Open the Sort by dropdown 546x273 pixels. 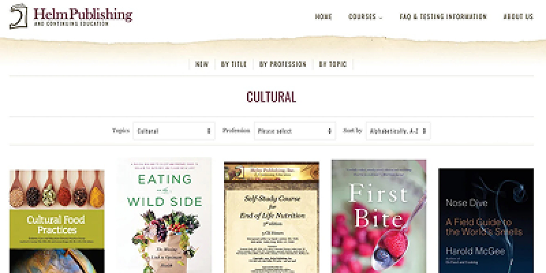pyautogui.click(x=398, y=131)
